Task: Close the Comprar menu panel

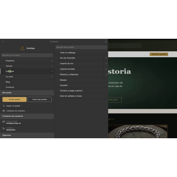Action: (x=106, y=42)
